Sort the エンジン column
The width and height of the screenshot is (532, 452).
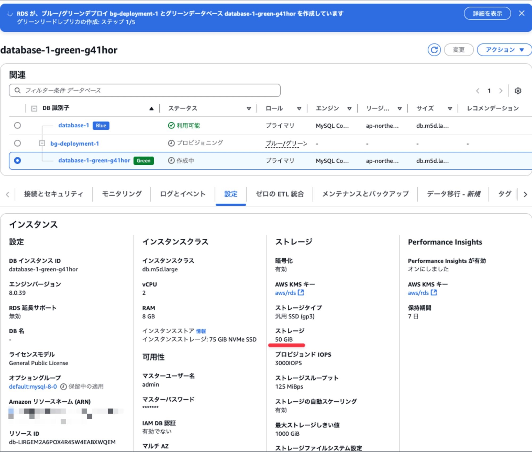[349, 108]
